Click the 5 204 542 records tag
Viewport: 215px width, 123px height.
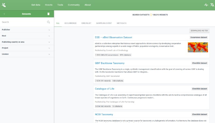103,106
